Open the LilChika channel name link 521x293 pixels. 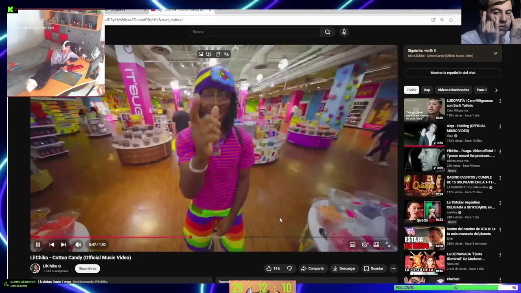pyautogui.click(x=50, y=266)
